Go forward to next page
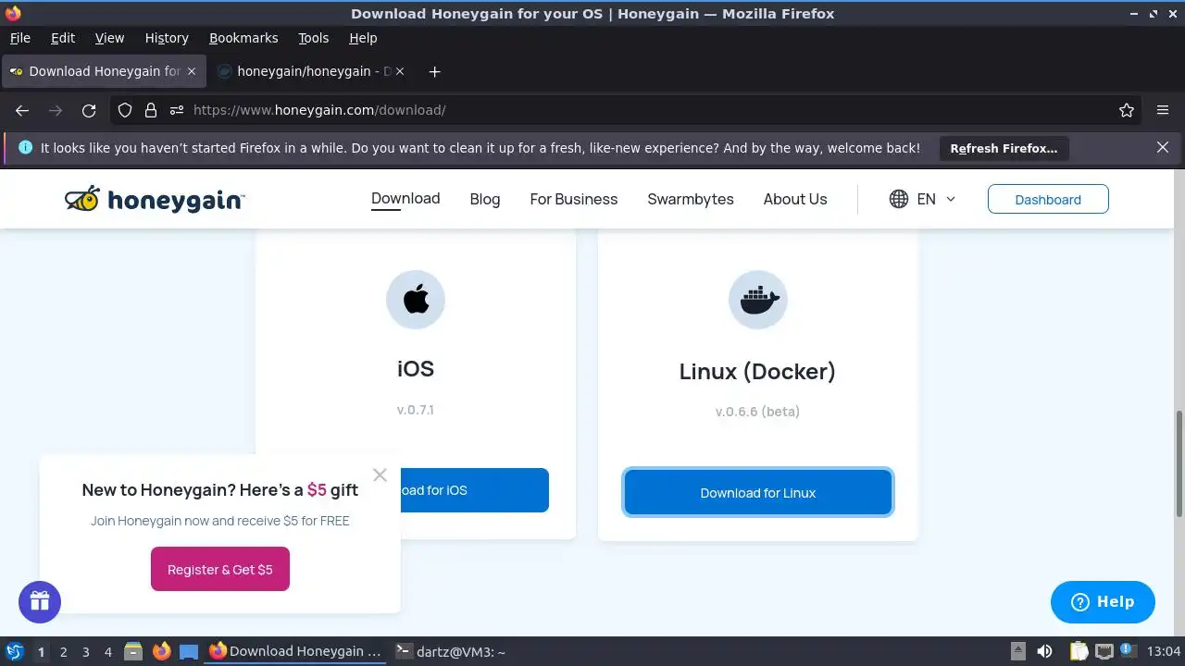 (x=56, y=110)
